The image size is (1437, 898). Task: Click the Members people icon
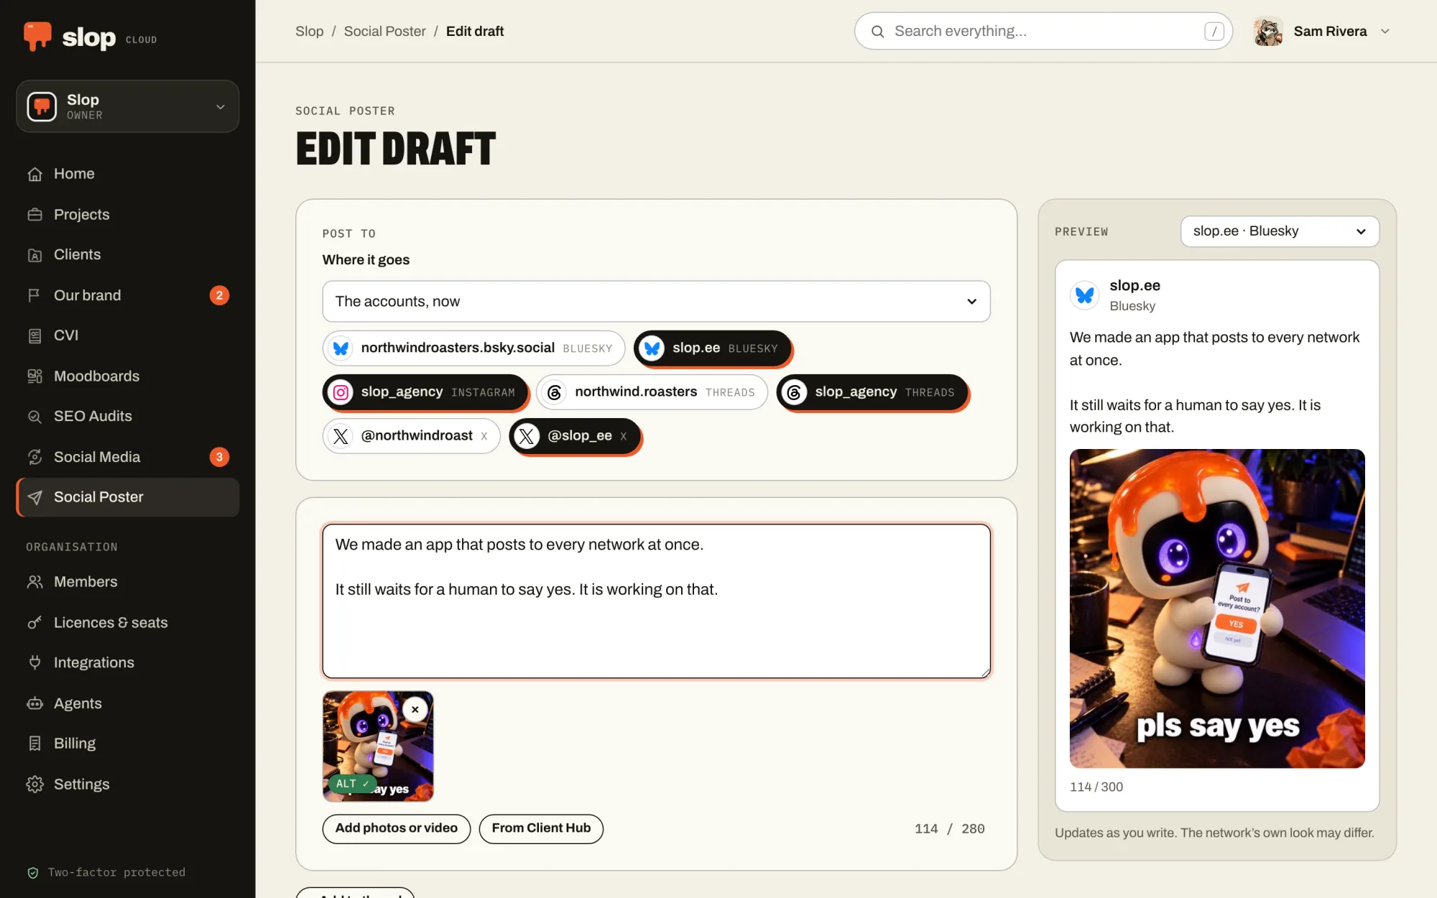(x=34, y=582)
